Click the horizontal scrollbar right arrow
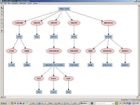The image size is (140, 105). pyautogui.click(x=137, y=97)
